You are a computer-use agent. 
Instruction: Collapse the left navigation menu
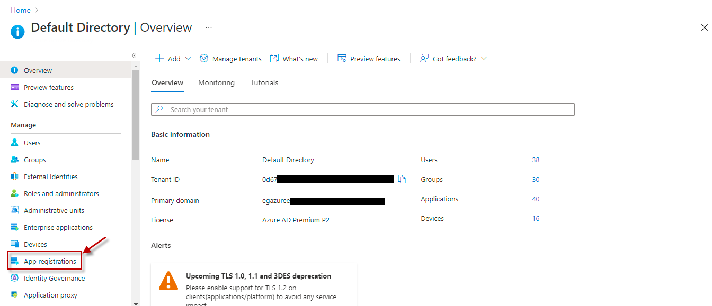coord(134,55)
